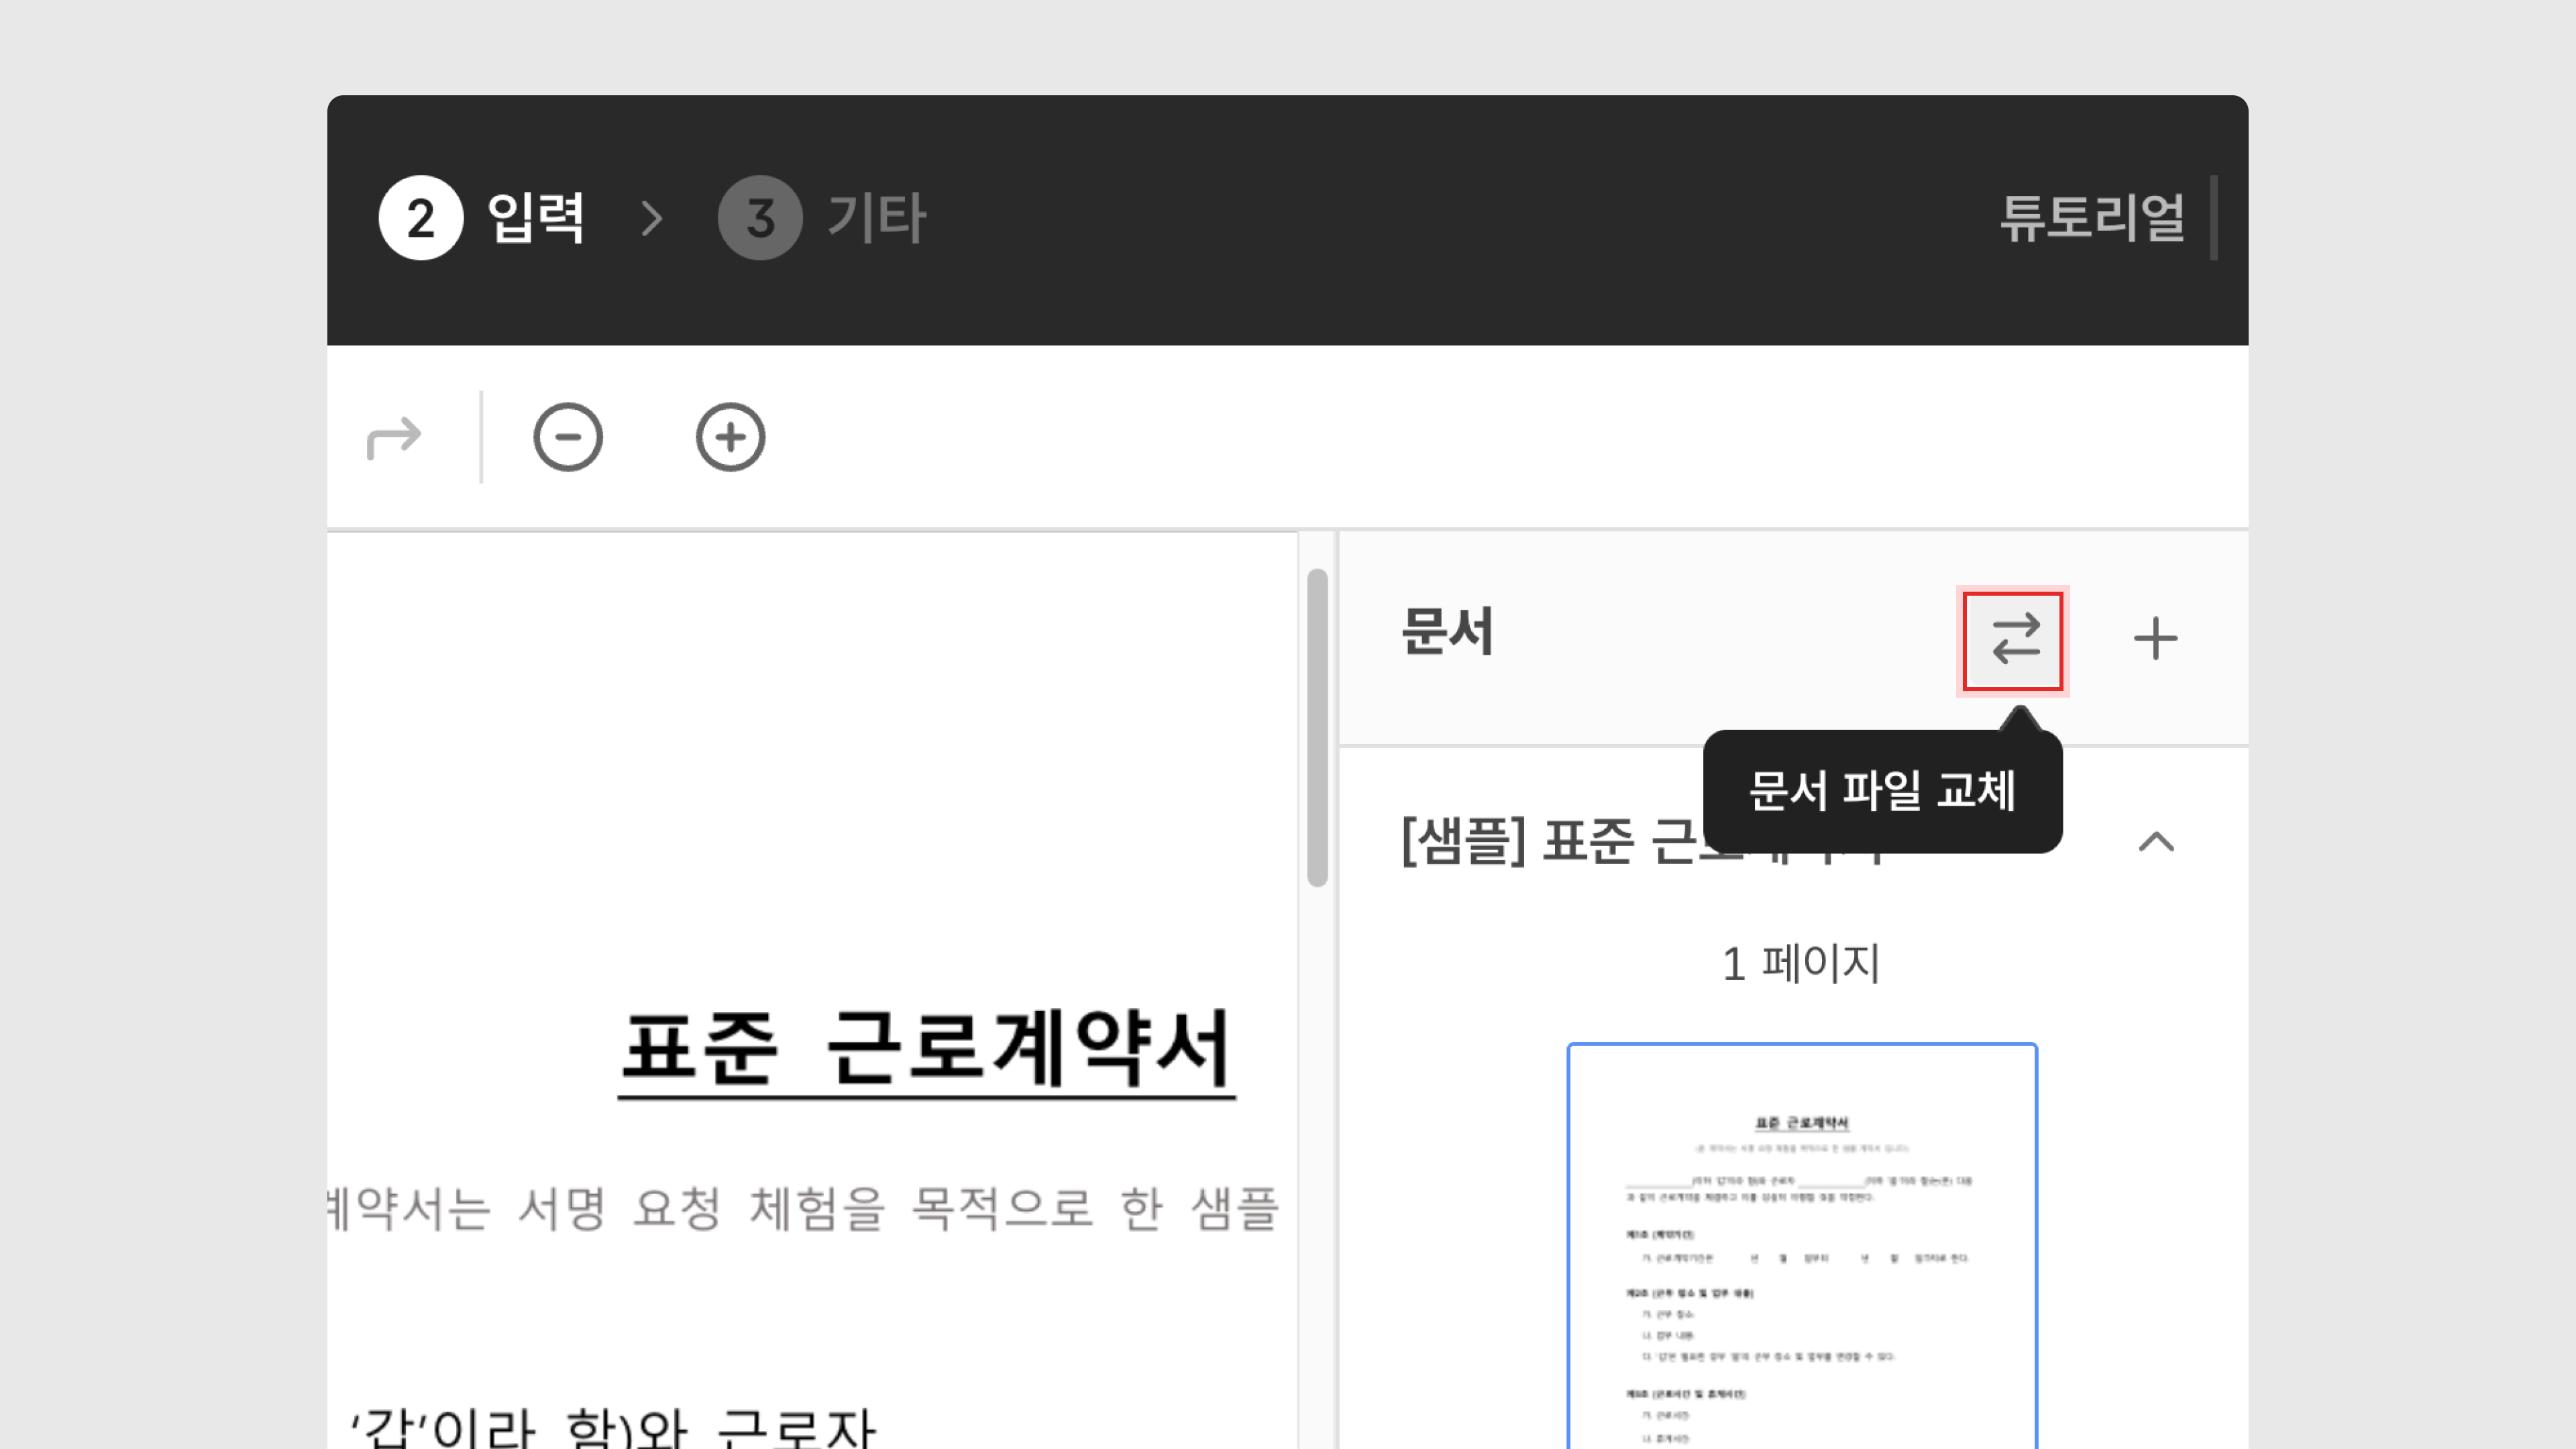
Task: Click the document view vertical scrollbar
Action: click(x=1317, y=727)
